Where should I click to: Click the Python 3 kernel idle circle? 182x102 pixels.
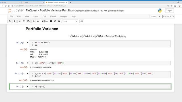click(x=173, y=16)
